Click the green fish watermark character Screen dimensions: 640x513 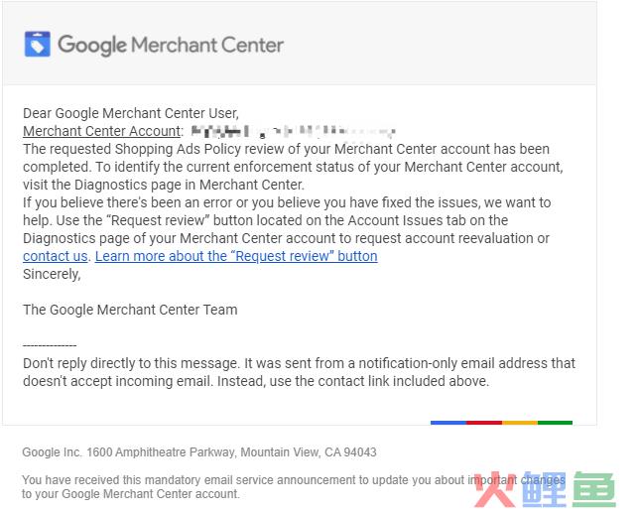pyautogui.click(x=594, y=489)
